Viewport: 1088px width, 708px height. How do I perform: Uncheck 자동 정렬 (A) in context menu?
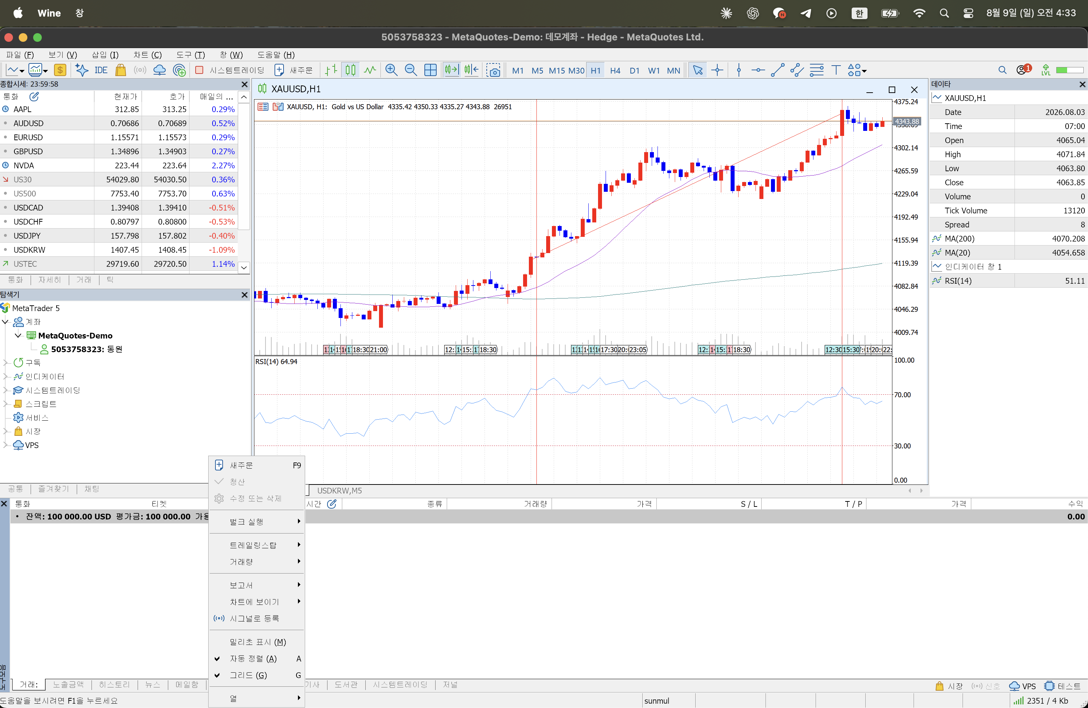(257, 659)
